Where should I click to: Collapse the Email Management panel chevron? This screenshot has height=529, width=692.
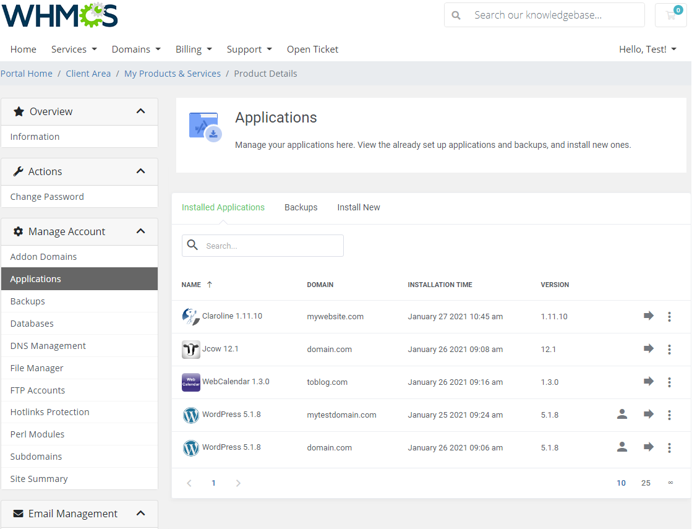pos(141,514)
